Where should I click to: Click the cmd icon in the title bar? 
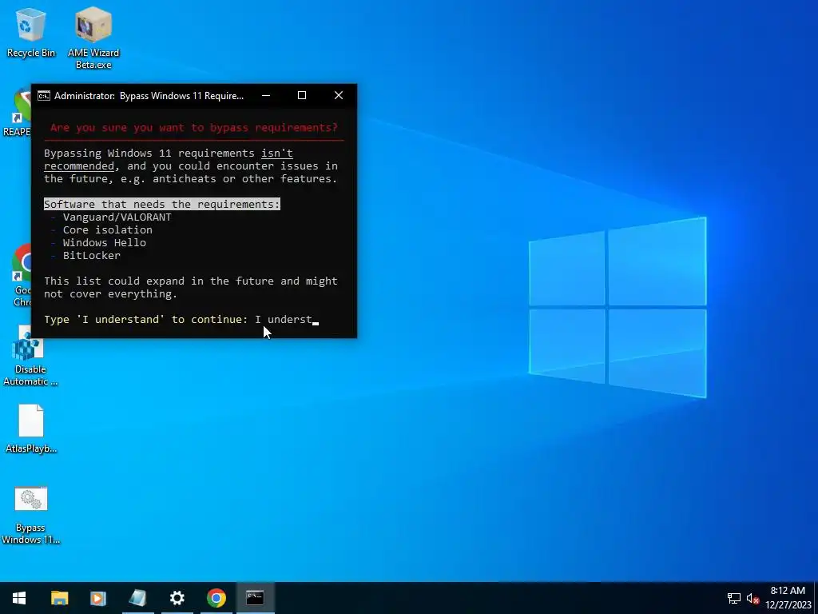(x=44, y=96)
